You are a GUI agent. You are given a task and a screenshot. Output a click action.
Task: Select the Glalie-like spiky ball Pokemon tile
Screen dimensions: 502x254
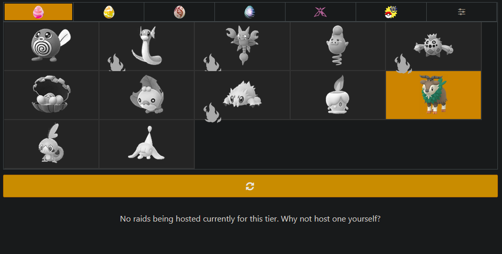point(433,46)
